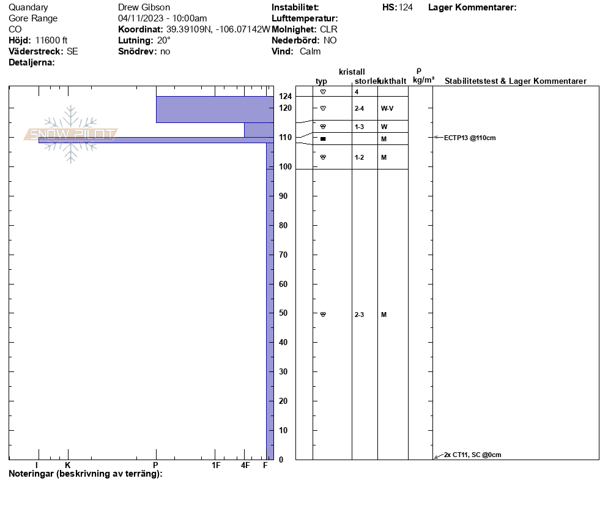Select the grain size value 1-2
This screenshot has width=608, height=514.
(359, 157)
